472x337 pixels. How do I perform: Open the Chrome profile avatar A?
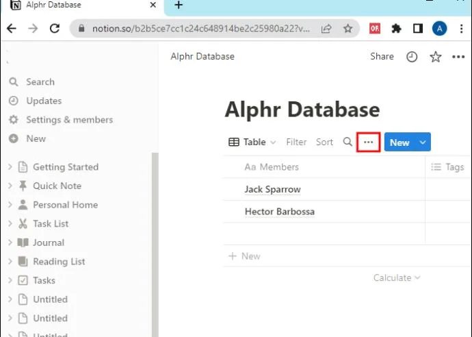point(439,29)
